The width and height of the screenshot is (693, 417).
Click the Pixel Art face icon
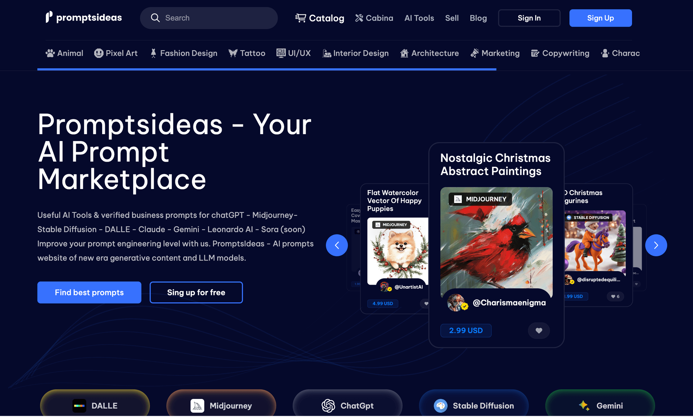99,53
